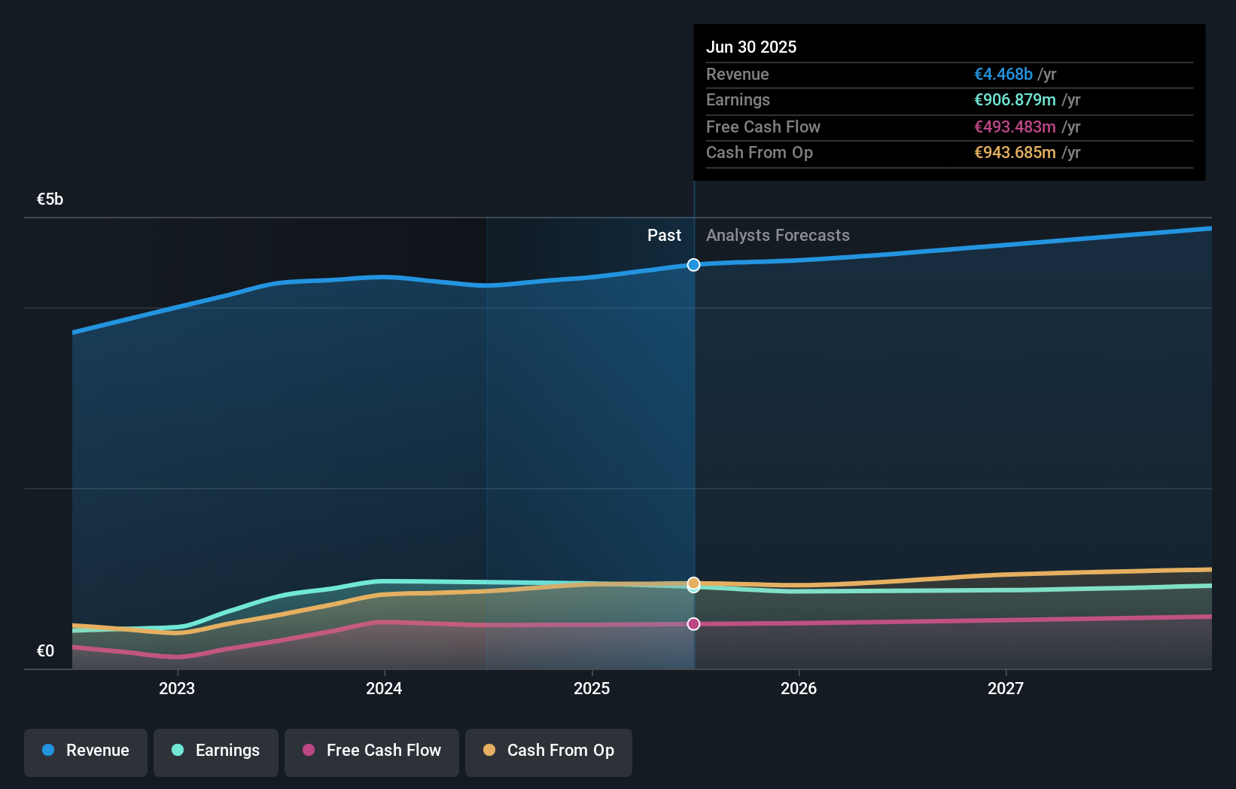This screenshot has width=1236, height=789.
Task: Click the Cash From Op yellow dot icon
Action: (489, 751)
